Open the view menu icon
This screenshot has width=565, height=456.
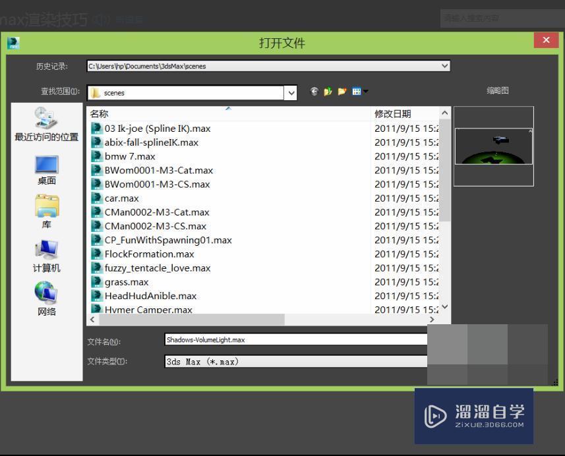pos(359,92)
